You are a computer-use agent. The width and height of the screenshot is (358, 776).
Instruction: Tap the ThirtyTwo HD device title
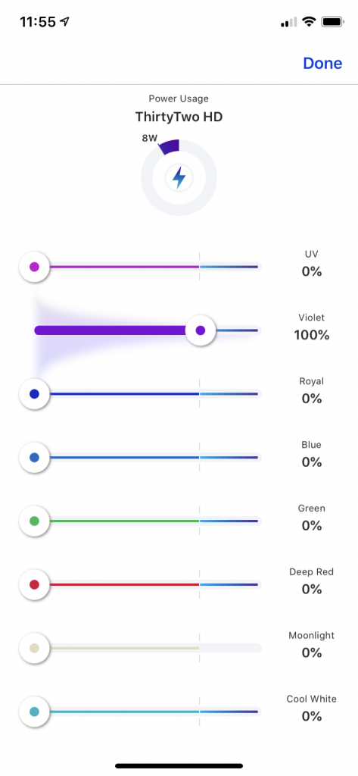click(x=179, y=117)
